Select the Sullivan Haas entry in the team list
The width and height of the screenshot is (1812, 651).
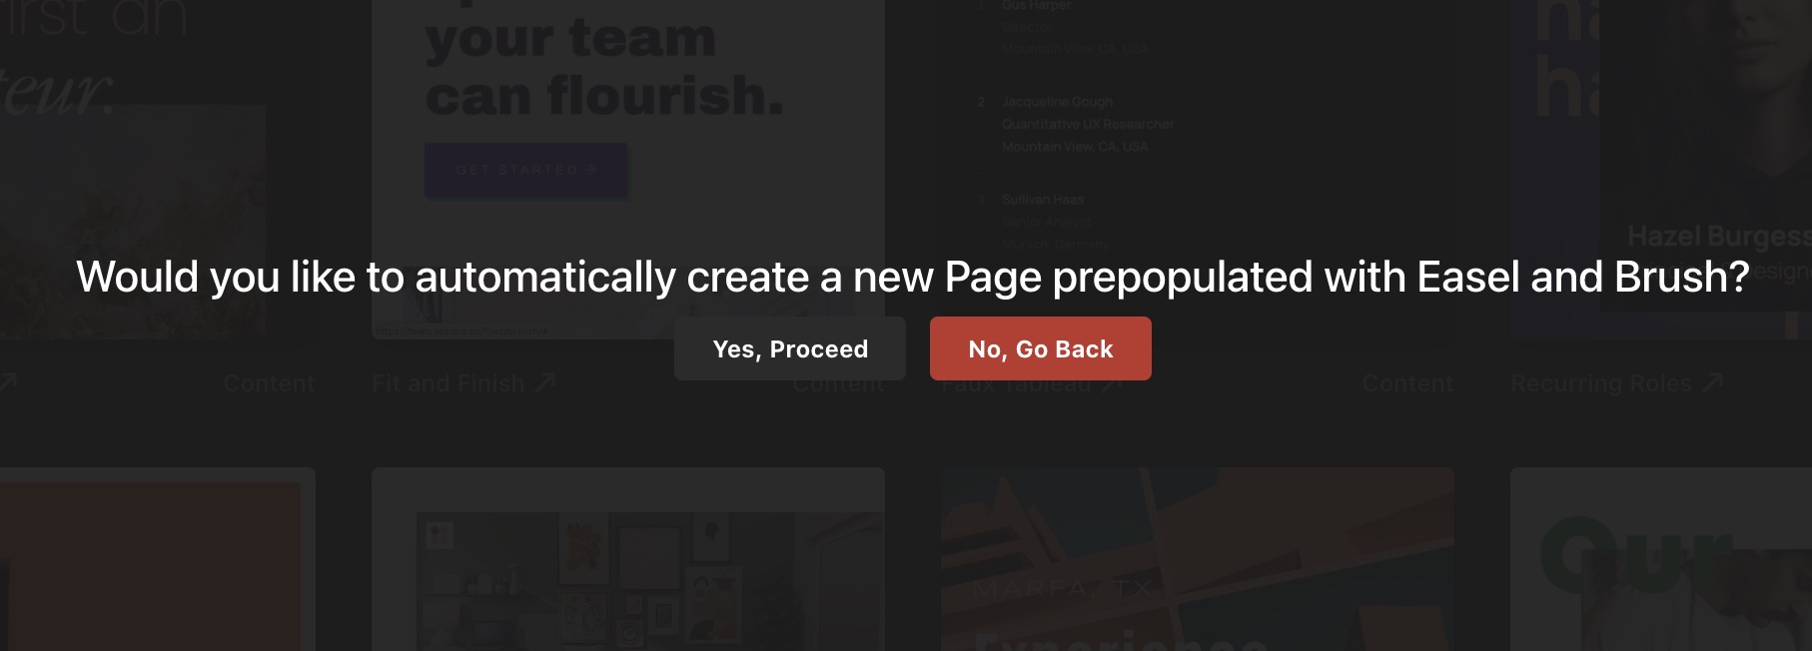click(1043, 200)
